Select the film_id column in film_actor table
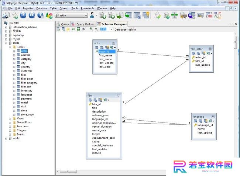This screenshot has height=176, width=240. pos(199,61)
